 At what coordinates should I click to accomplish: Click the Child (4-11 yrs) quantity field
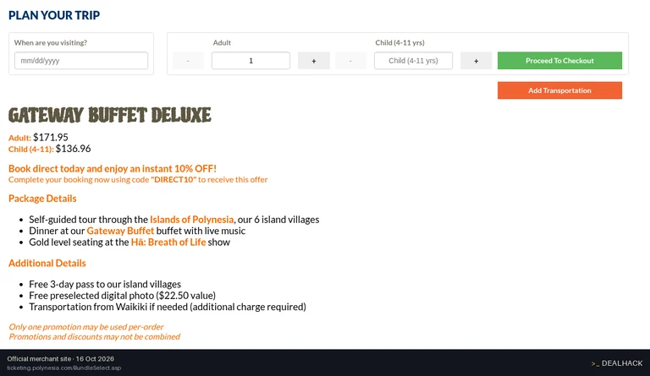coord(413,60)
